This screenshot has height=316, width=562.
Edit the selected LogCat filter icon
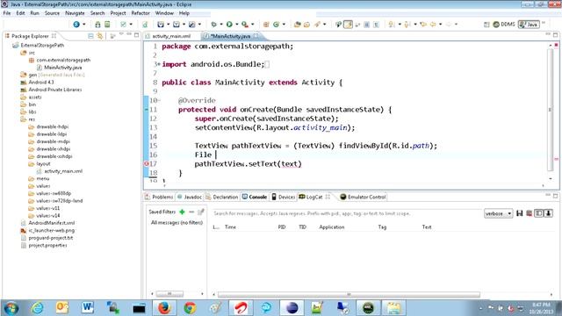201,212
